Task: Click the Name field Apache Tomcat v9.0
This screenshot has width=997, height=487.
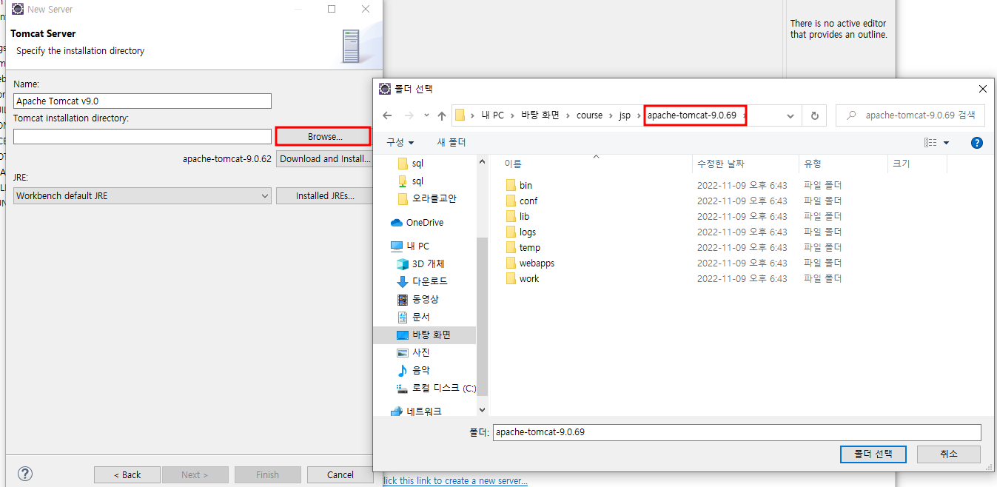Action: 142,101
